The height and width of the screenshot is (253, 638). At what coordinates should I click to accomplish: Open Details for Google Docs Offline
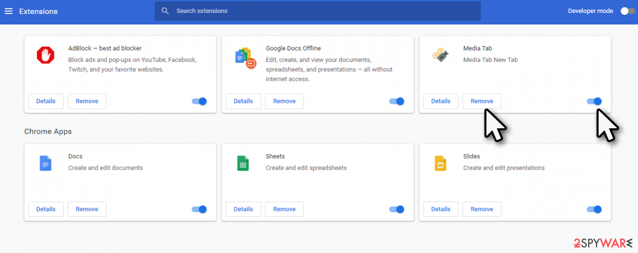pyautogui.click(x=243, y=101)
